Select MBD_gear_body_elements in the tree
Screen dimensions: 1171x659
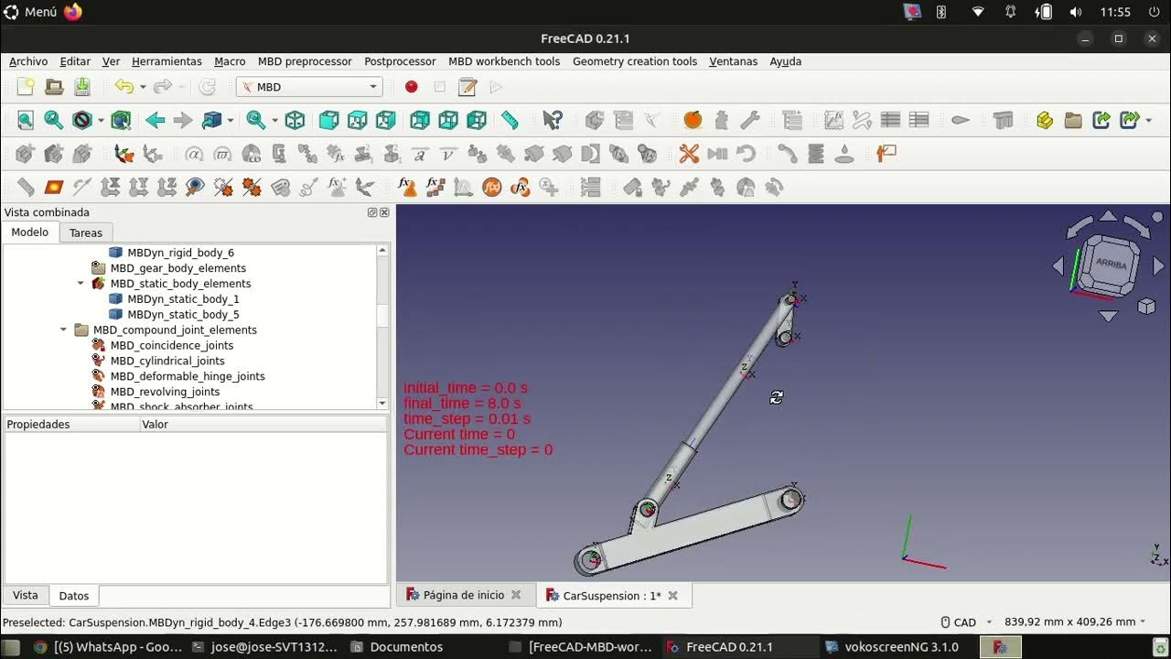(177, 268)
